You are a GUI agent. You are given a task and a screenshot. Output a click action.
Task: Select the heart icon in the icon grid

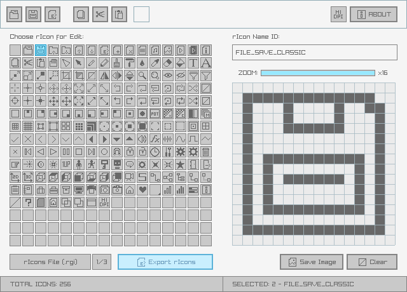click(x=142, y=189)
